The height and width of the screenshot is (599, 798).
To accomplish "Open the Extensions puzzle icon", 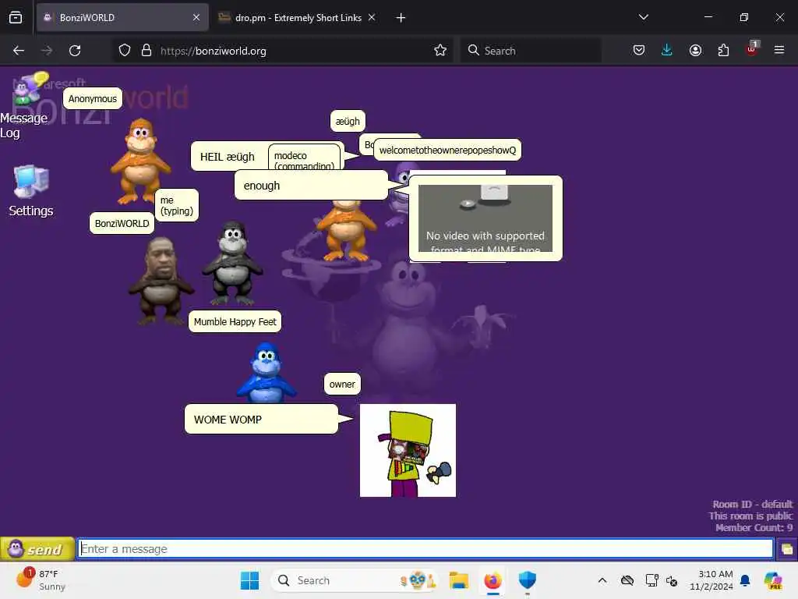I will 723,51.
